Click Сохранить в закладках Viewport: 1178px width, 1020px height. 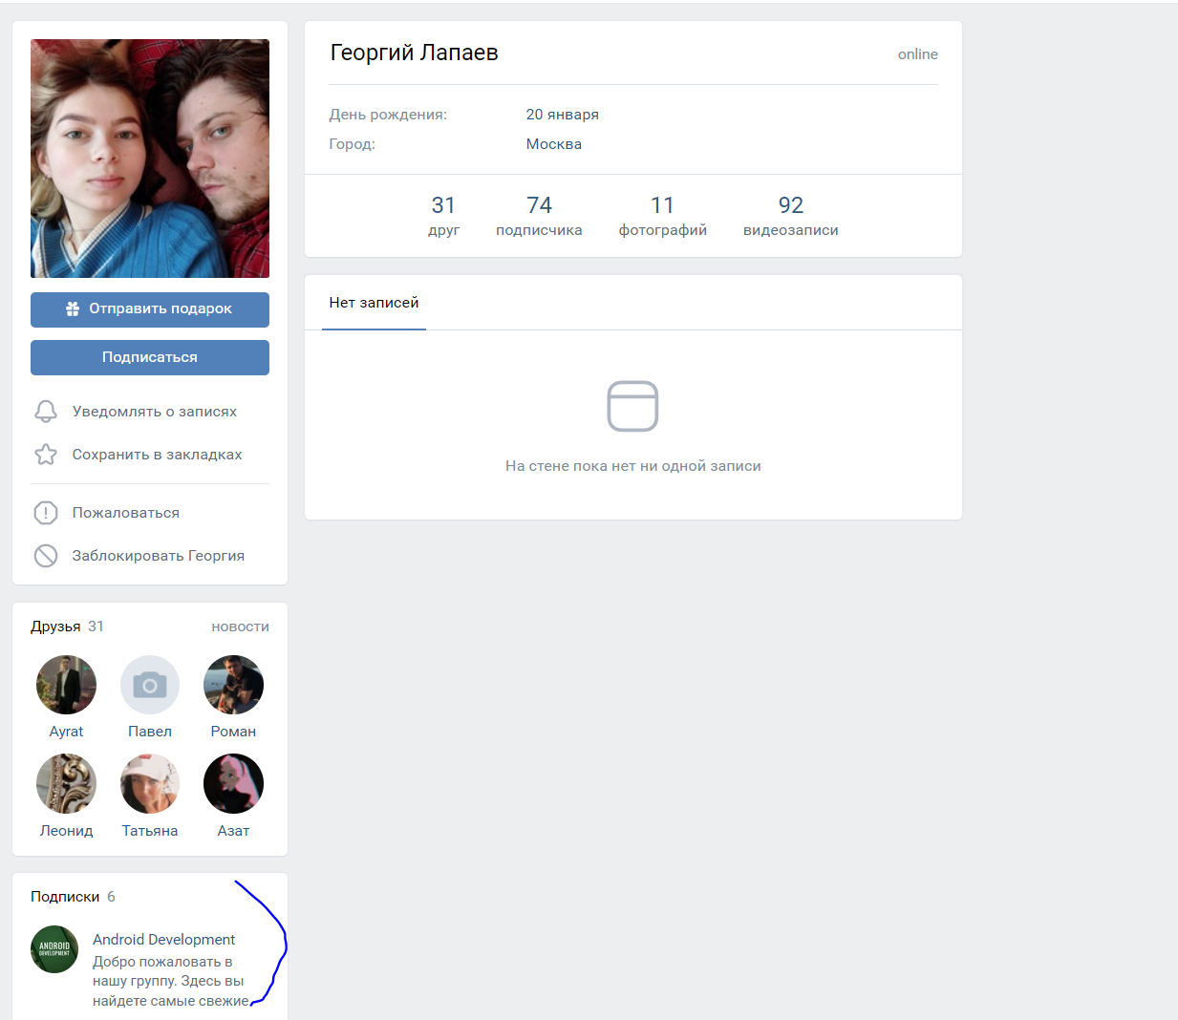[x=158, y=455]
